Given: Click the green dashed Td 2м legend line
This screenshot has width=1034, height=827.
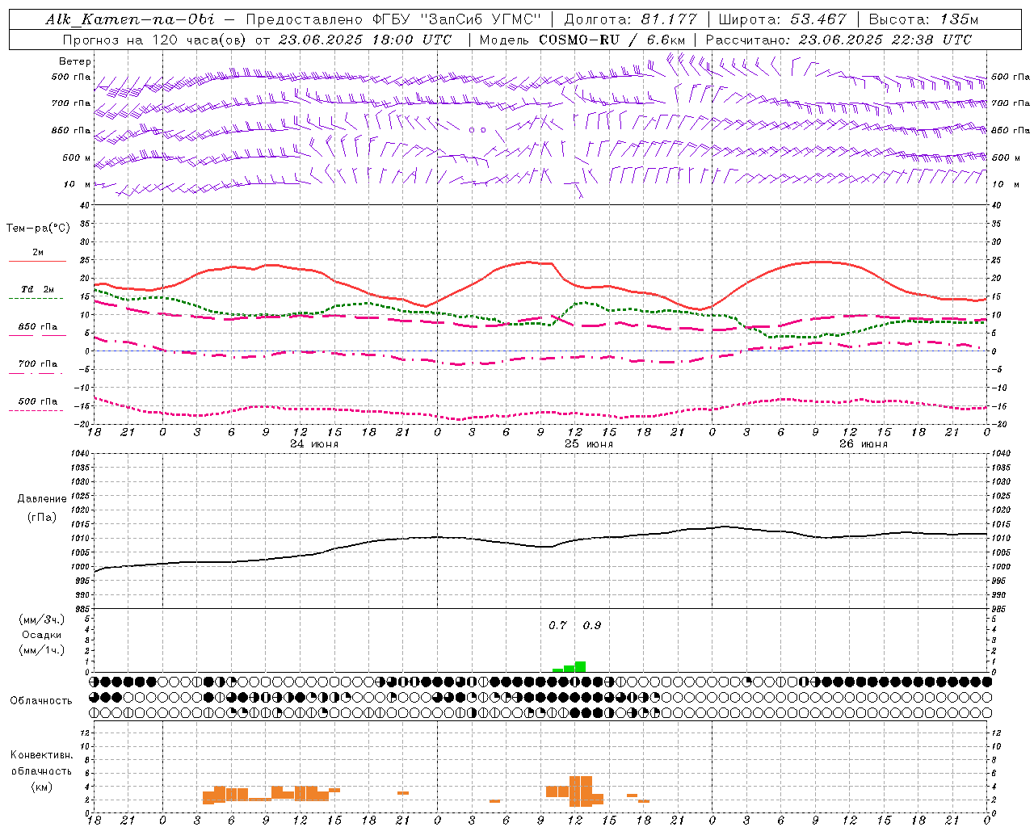Looking at the screenshot, I should tap(36, 298).
